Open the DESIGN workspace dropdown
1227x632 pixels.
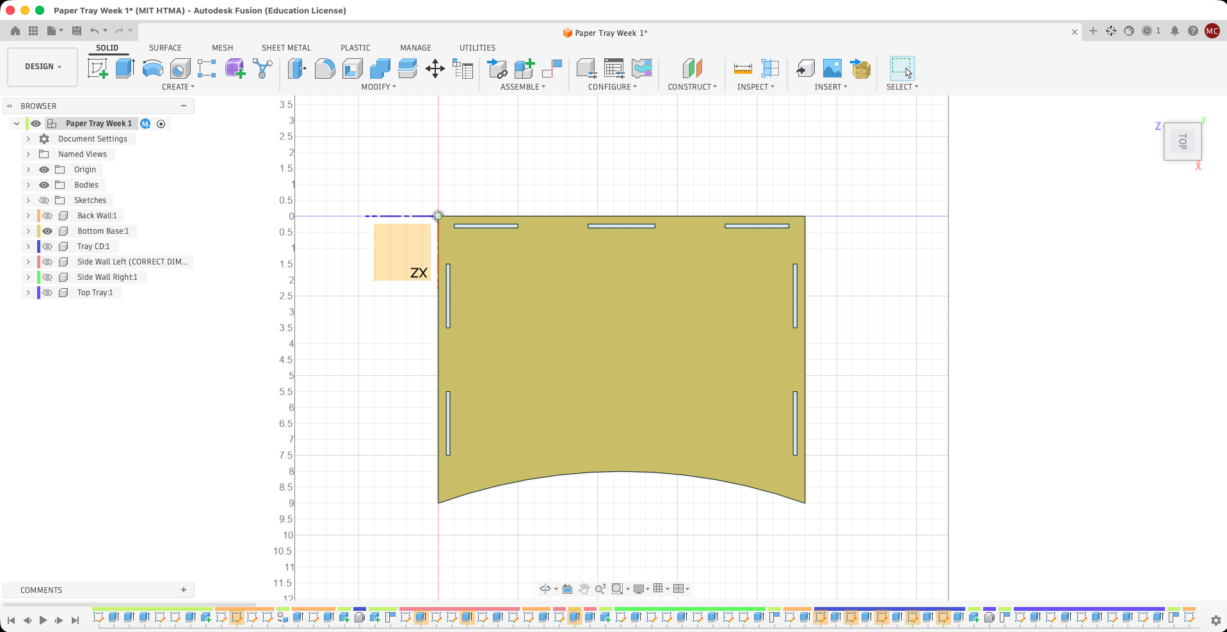[43, 67]
